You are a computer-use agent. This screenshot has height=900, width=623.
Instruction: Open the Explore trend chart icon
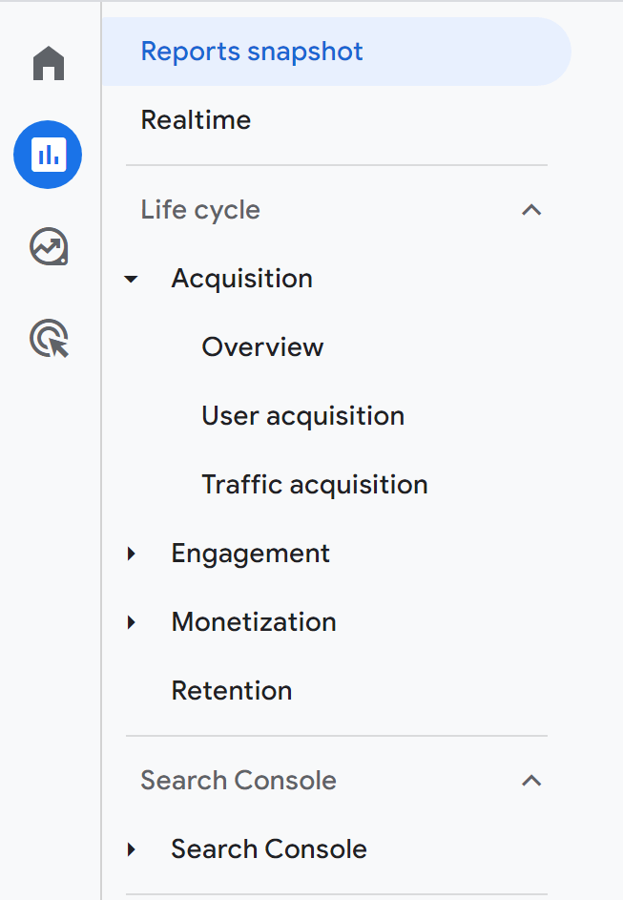click(49, 247)
